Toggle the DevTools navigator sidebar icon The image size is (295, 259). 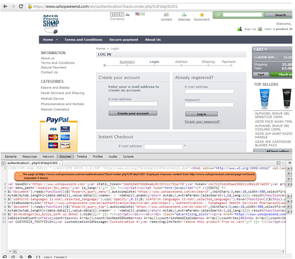coord(3,163)
